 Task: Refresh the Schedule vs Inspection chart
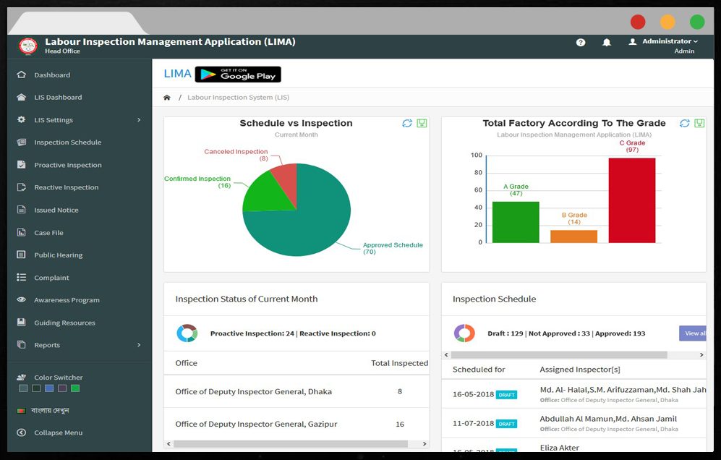click(407, 123)
